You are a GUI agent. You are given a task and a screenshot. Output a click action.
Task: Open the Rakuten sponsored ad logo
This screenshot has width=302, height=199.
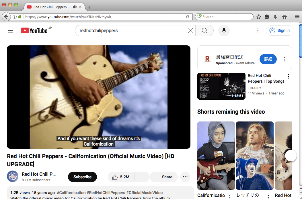(207, 59)
